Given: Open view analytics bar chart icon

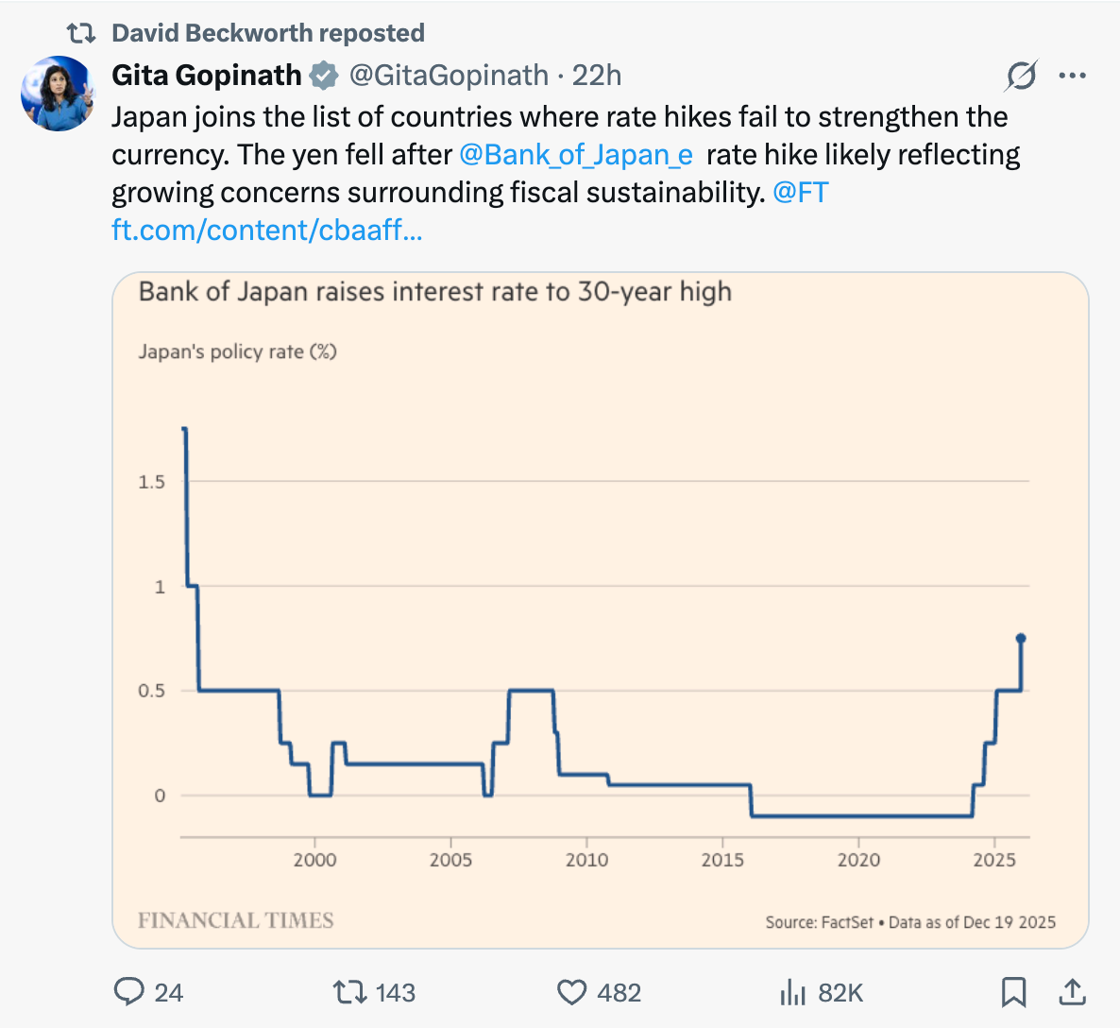Looking at the screenshot, I should 793,992.
